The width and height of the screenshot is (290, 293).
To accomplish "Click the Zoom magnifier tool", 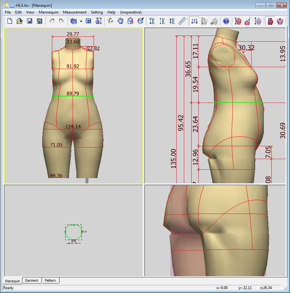I will pyautogui.click(x=130, y=21).
